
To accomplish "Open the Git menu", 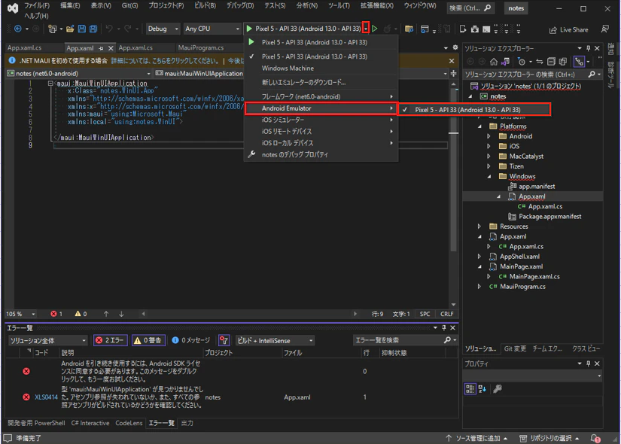I will click(129, 5).
